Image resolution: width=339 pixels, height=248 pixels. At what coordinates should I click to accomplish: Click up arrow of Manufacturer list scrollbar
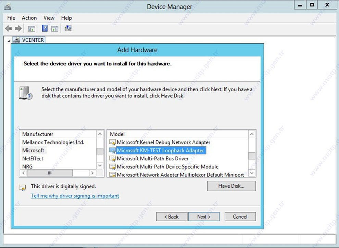tap(100, 134)
